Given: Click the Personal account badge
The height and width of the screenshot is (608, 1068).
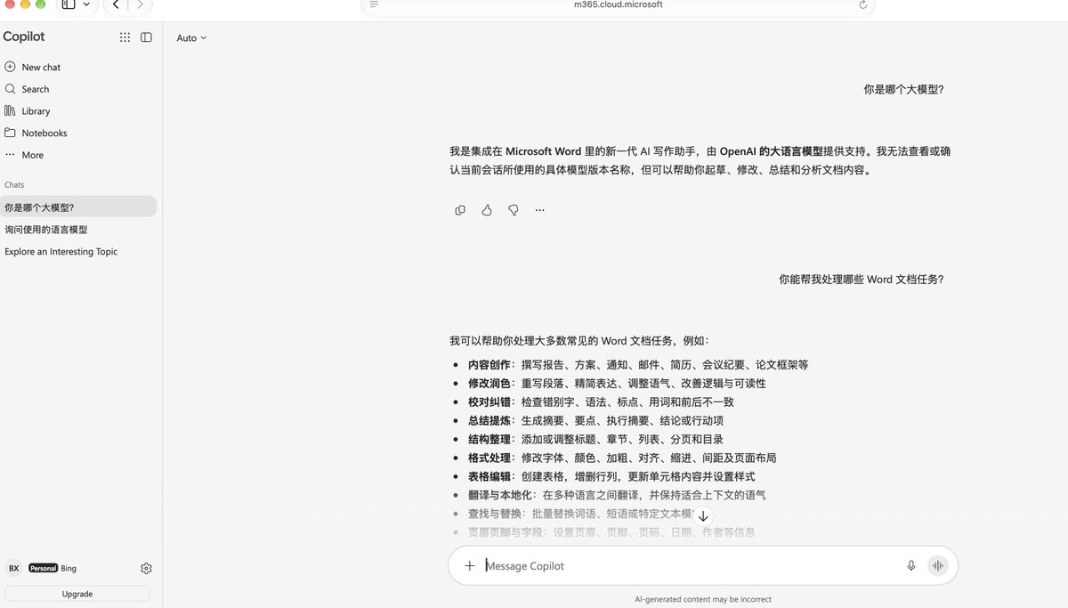Looking at the screenshot, I should coord(43,568).
